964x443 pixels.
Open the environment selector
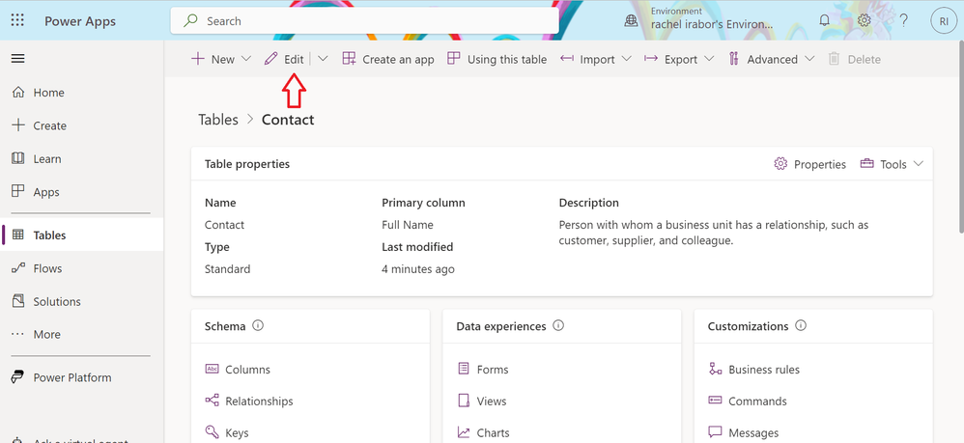tap(699, 20)
